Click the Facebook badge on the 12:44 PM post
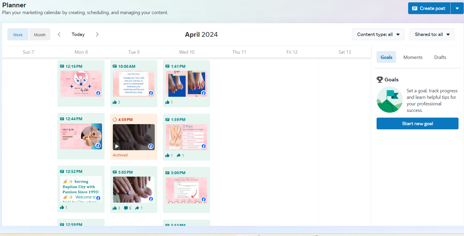The image size is (464, 236). (x=98, y=146)
